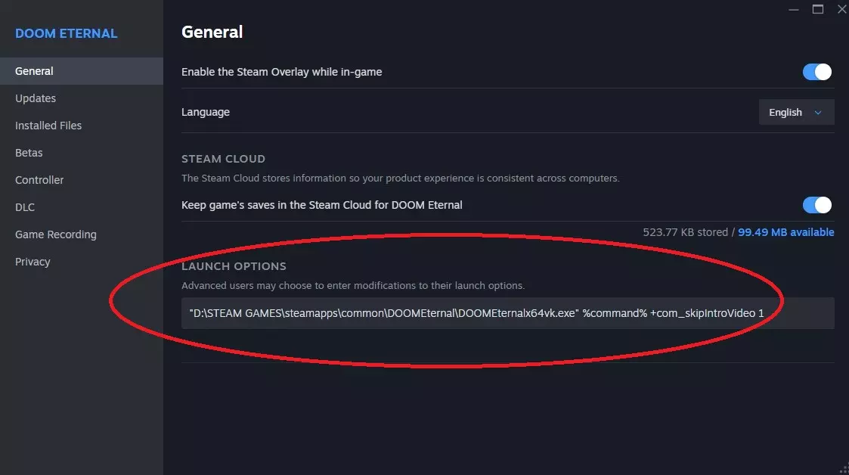Turn off Steam Cloud saves toggle
Image resolution: width=849 pixels, height=475 pixels.
[816, 205]
